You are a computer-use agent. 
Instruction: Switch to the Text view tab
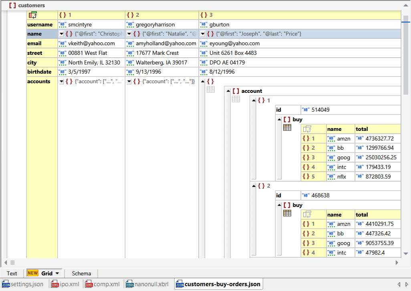pos(12,273)
